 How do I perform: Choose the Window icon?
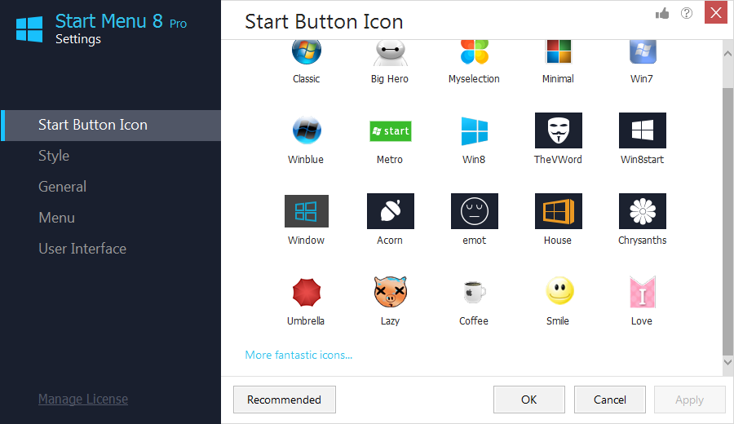tap(307, 211)
